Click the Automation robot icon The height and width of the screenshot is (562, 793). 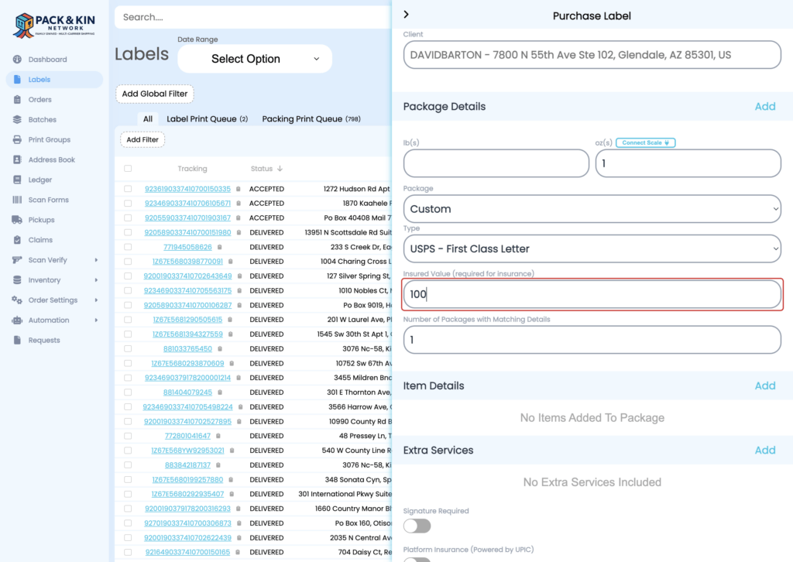[18, 320]
